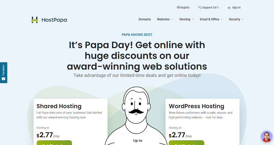Viewport: 274px width, 145px height.
Task: Click the HostPapa wordmark text
Action: click(54, 20)
